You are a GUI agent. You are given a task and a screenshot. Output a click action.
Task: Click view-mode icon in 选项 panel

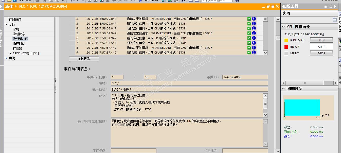(x=335, y=20)
